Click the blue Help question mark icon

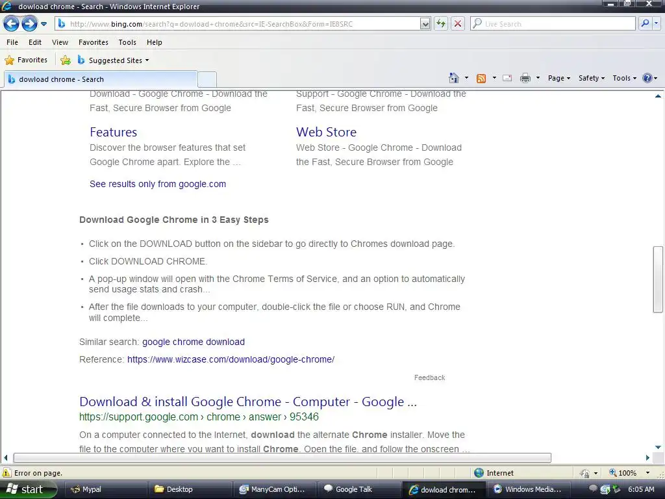pos(647,78)
